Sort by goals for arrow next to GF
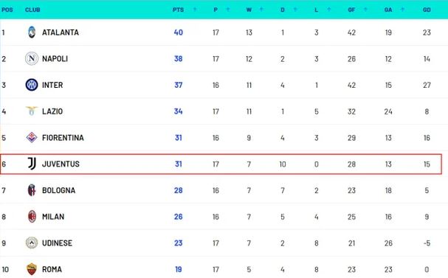 click(365, 10)
